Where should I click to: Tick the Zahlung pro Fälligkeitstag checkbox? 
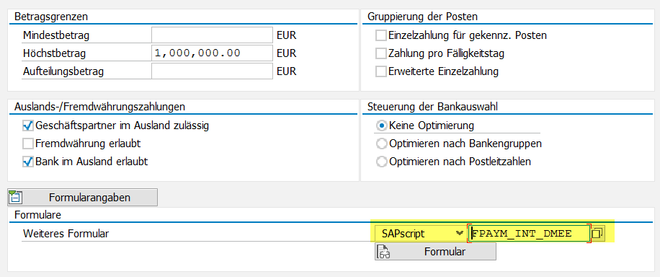point(381,53)
